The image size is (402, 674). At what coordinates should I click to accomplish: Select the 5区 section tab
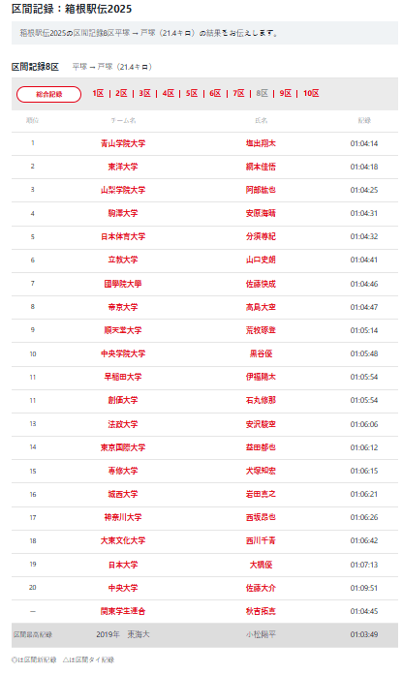[192, 93]
